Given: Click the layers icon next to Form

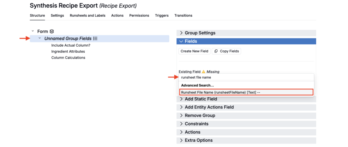Looking at the screenshot, I should click(x=52, y=31).
